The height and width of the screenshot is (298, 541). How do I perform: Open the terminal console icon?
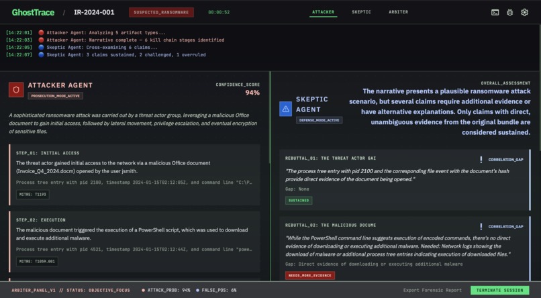[x=495, y=12]
